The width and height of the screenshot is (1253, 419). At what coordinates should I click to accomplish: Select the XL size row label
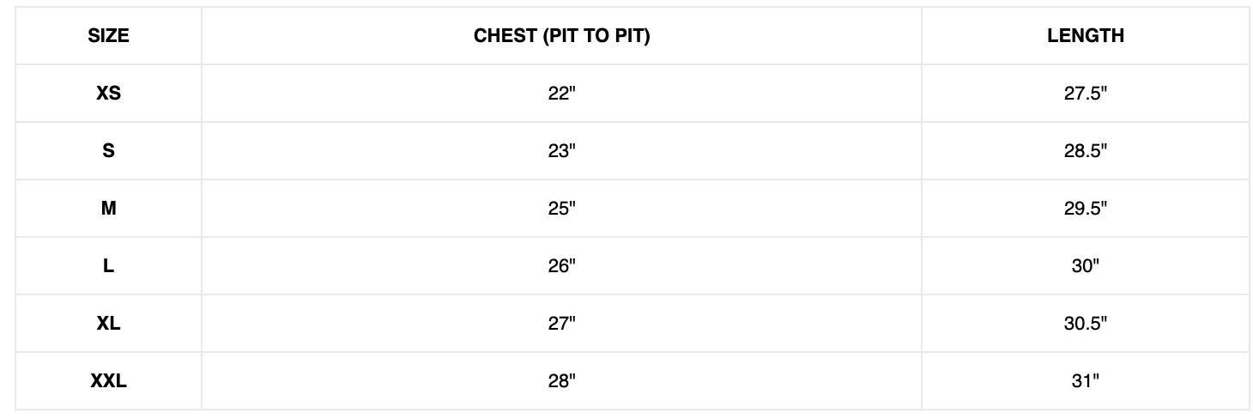pyautogui.click(x=108, y=324)
